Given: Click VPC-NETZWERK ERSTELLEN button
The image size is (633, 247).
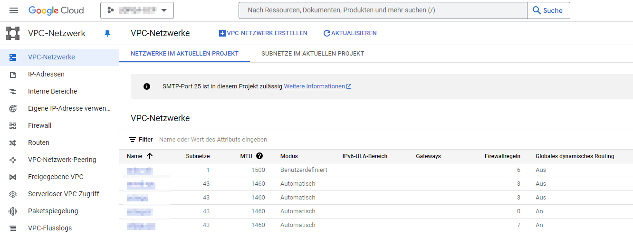Looking at the screenshot, I should (x=263, y=33).
